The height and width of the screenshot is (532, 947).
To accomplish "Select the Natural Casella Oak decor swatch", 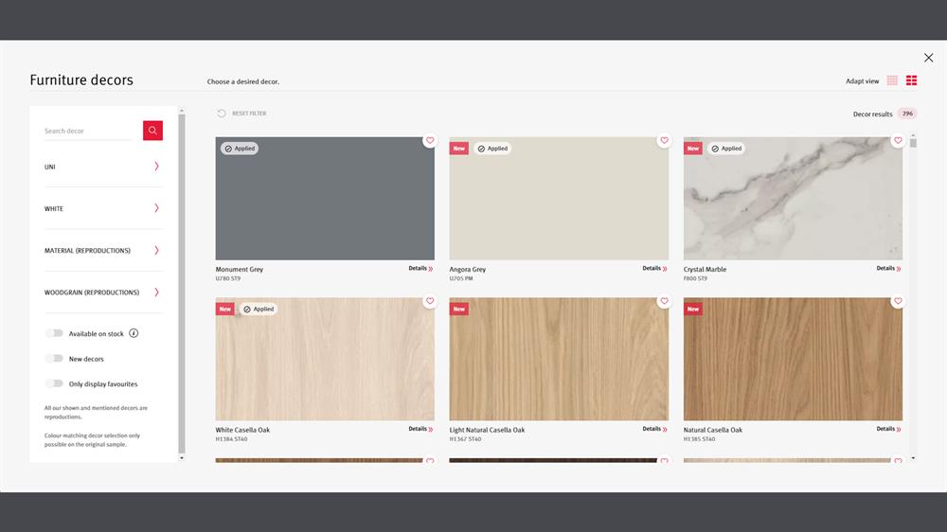I will click(793, 360).
